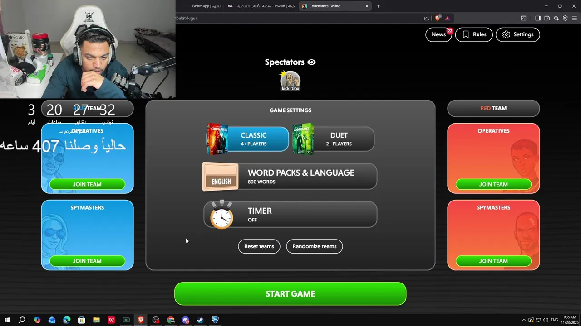Select the Duet 2+ players mode
This screenshot has width=581, height=326.
click(x=334, y=139)
